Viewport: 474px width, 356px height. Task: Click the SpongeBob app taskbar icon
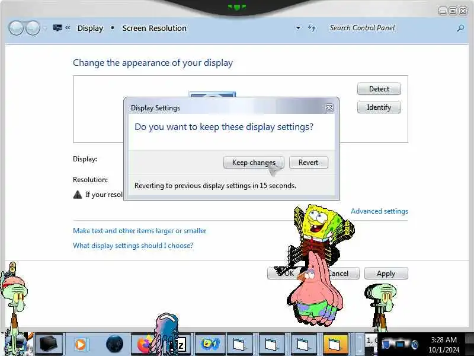[210, 345]
